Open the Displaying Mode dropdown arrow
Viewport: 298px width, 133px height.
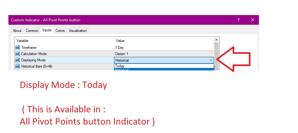pyautogui.click(x=210, y=60)
